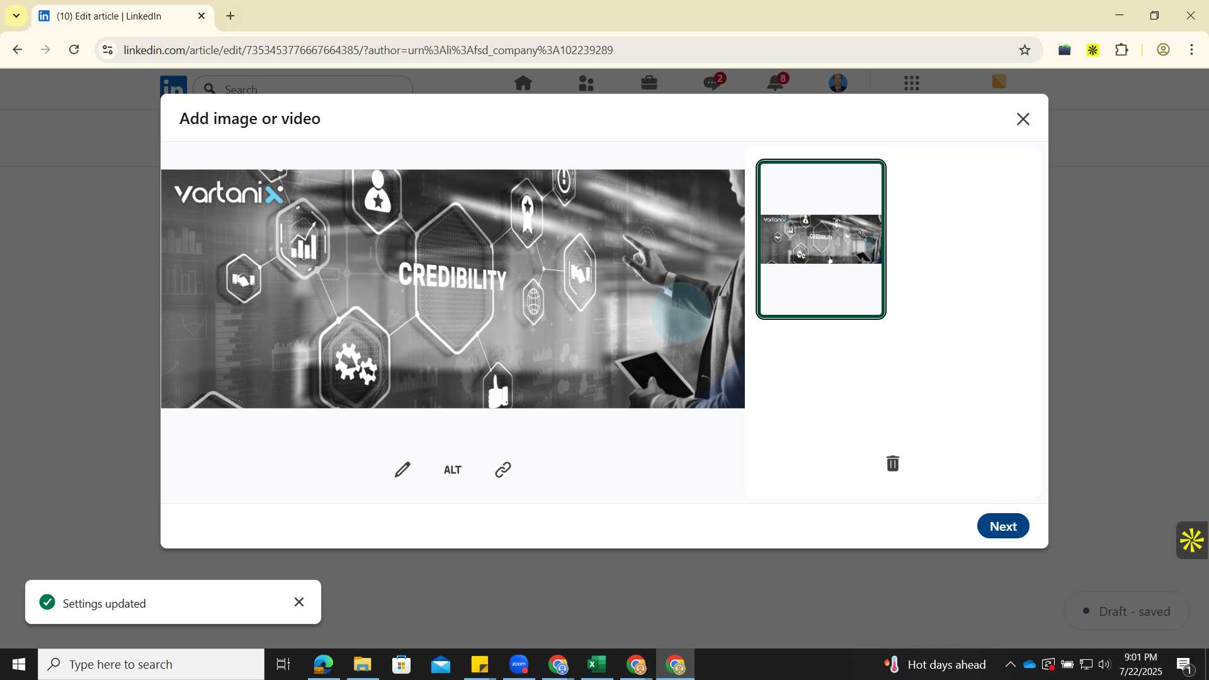Open the volume speaker tray icon
The width and height of the screenshot is (1209, 680).
tap(1104, 664)
